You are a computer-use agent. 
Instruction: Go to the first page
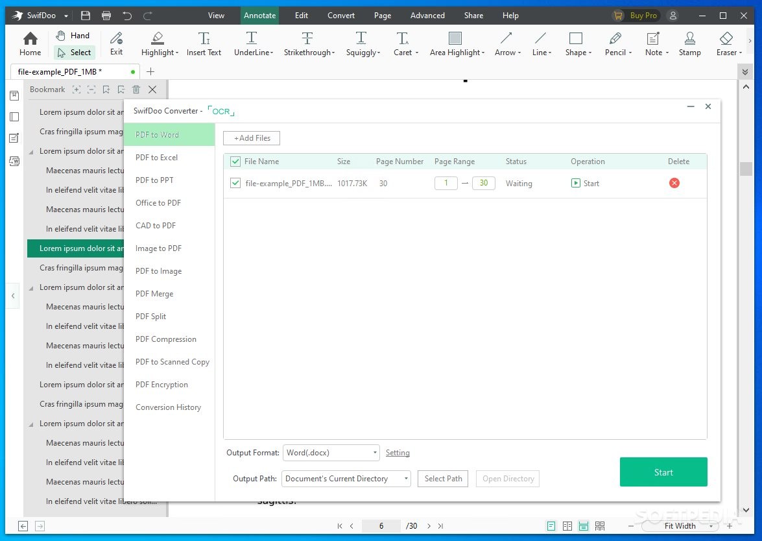340,526
